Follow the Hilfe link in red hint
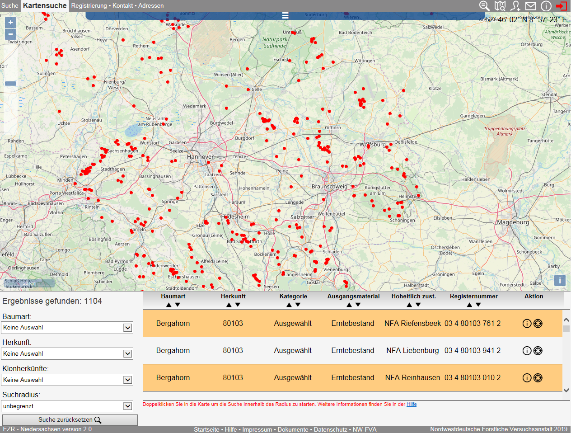Viewport: 571px width, 433px height. (412, 404)
